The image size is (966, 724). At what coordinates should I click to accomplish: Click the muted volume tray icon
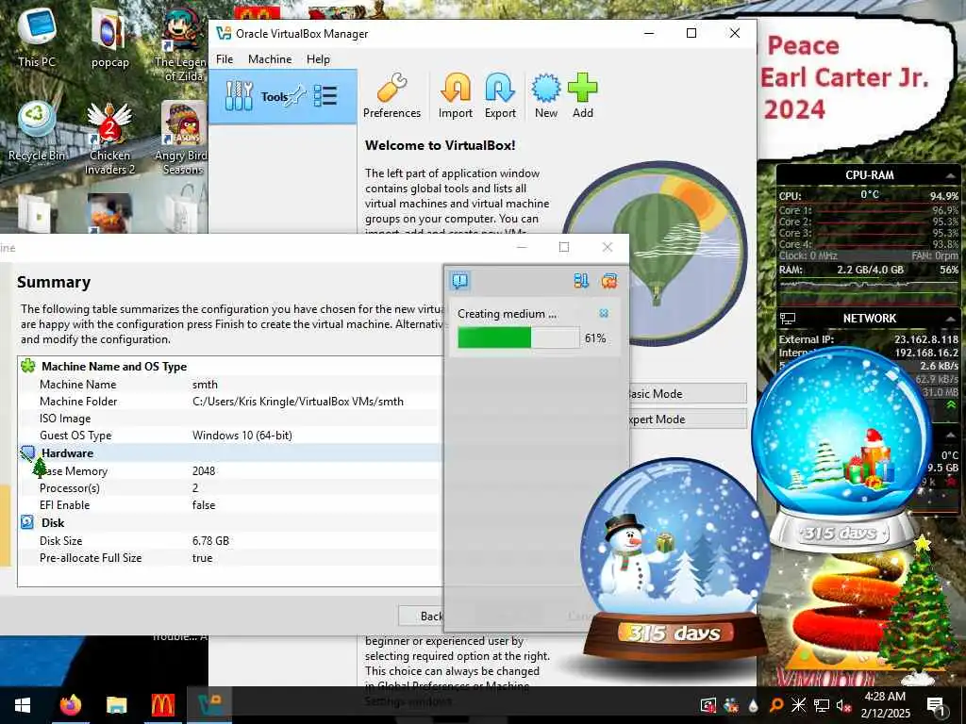844,705
